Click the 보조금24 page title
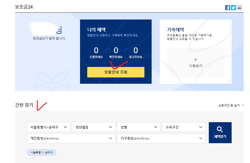 (24, 7)
